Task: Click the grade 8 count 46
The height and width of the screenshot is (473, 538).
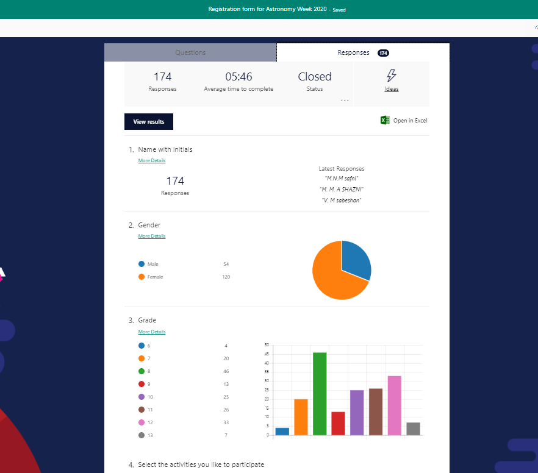Action: coord(226,371)
